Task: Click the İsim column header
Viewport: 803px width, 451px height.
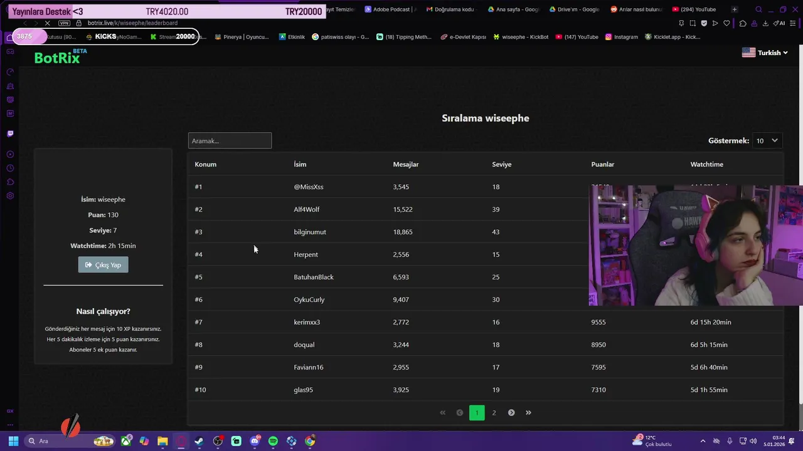Action: tap(300, 164)
